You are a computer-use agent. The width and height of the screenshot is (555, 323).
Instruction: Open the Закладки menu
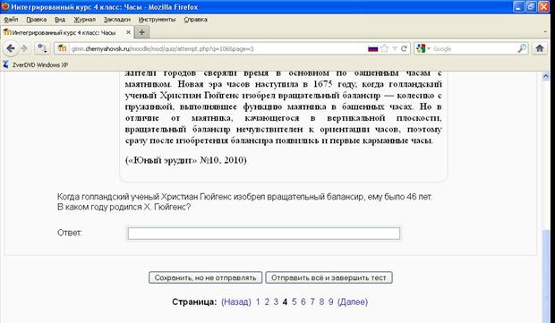click(117, 20)
